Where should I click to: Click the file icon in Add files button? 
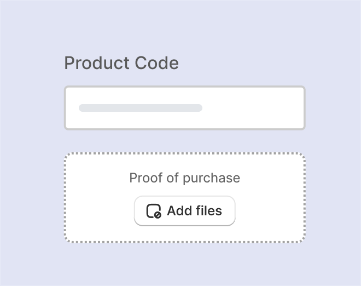[x=154, y=211]
